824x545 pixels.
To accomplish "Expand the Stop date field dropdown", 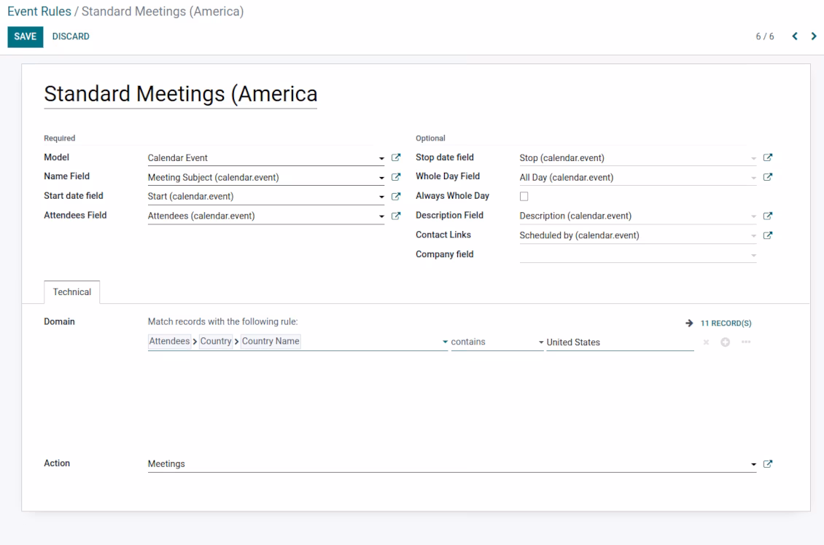I will [753, 158].
